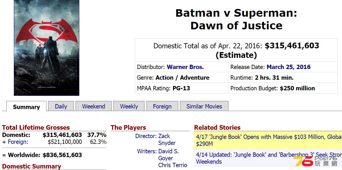Open the Similar Movies tab
This screenshot has height=170, width=342.
(204, 106)
